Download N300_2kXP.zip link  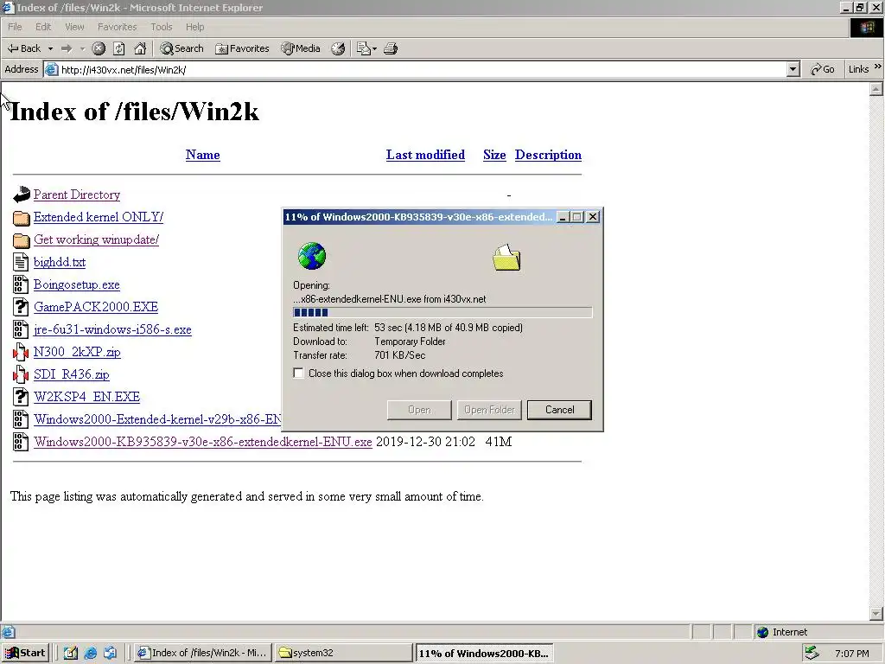point(77,352)
